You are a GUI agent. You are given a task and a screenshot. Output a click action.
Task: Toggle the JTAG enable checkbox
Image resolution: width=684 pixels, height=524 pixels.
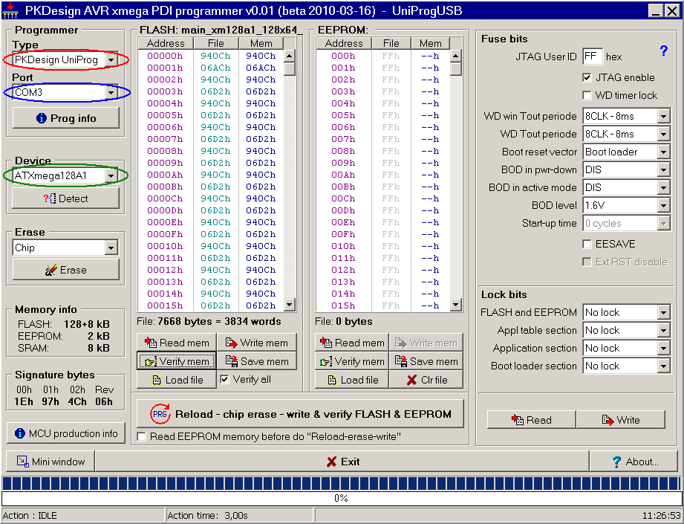tap(587, 78)
